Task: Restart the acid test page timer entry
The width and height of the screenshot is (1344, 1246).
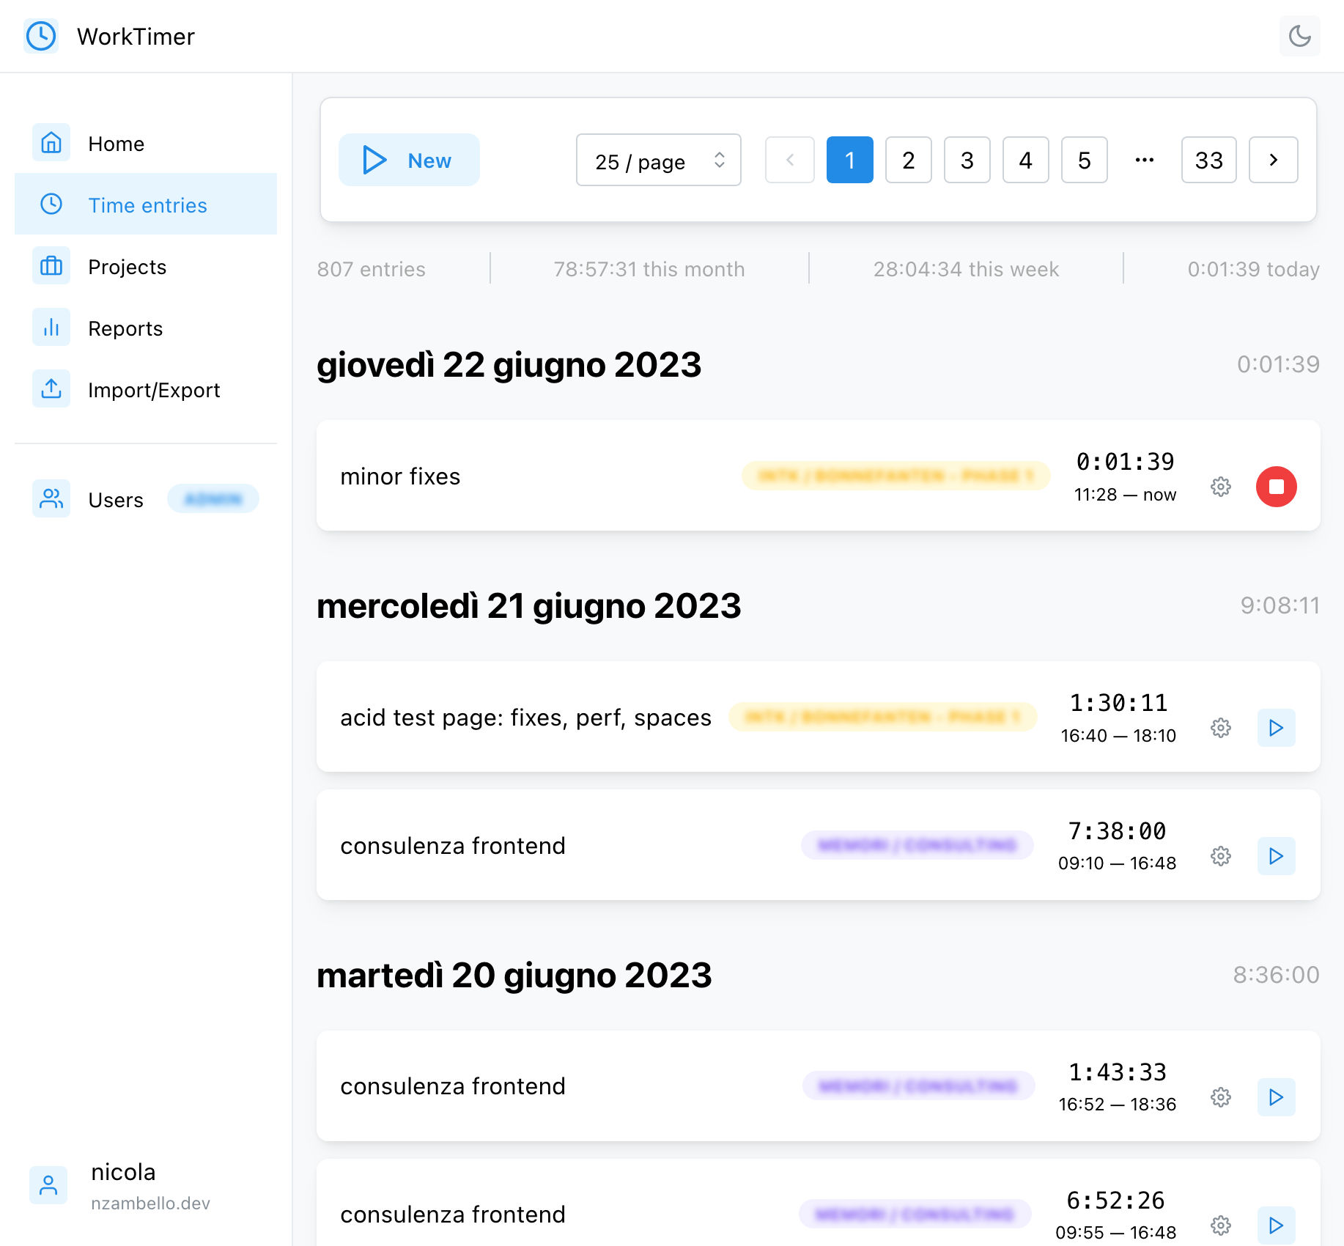Action: click(1276, 728)
